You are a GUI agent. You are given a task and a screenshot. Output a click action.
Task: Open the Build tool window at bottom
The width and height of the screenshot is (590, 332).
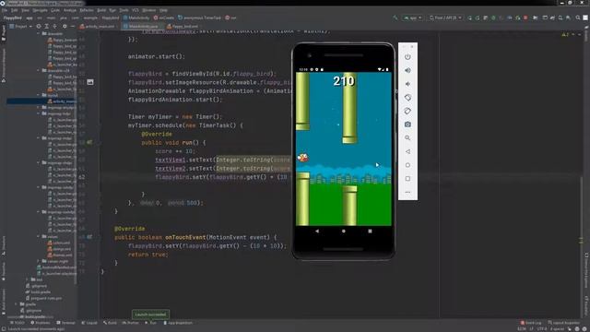(x=110, y=323)
